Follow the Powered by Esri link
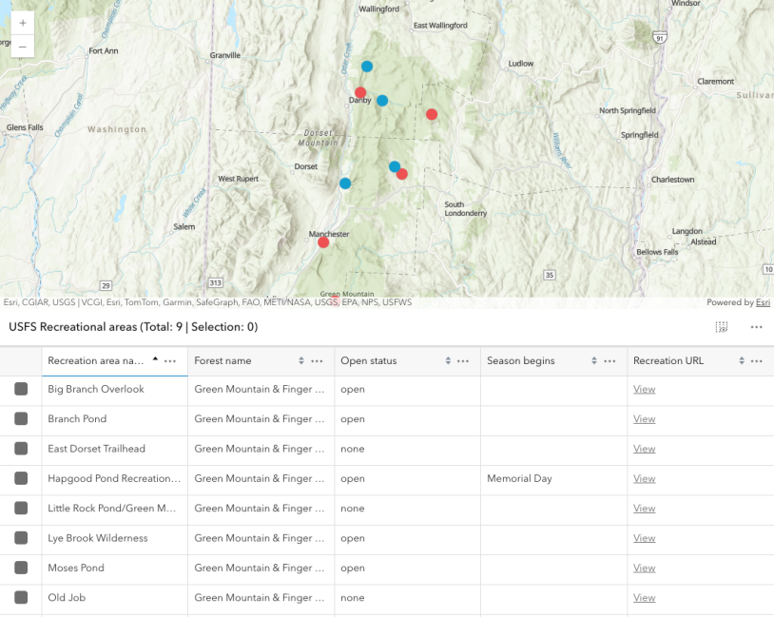Image resolution: width=774 pixels, height=617 pixels. pyautogui.click(x=762, y=301)
